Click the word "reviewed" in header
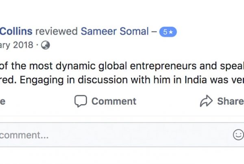The image size is (244, 164). [57, 31]
